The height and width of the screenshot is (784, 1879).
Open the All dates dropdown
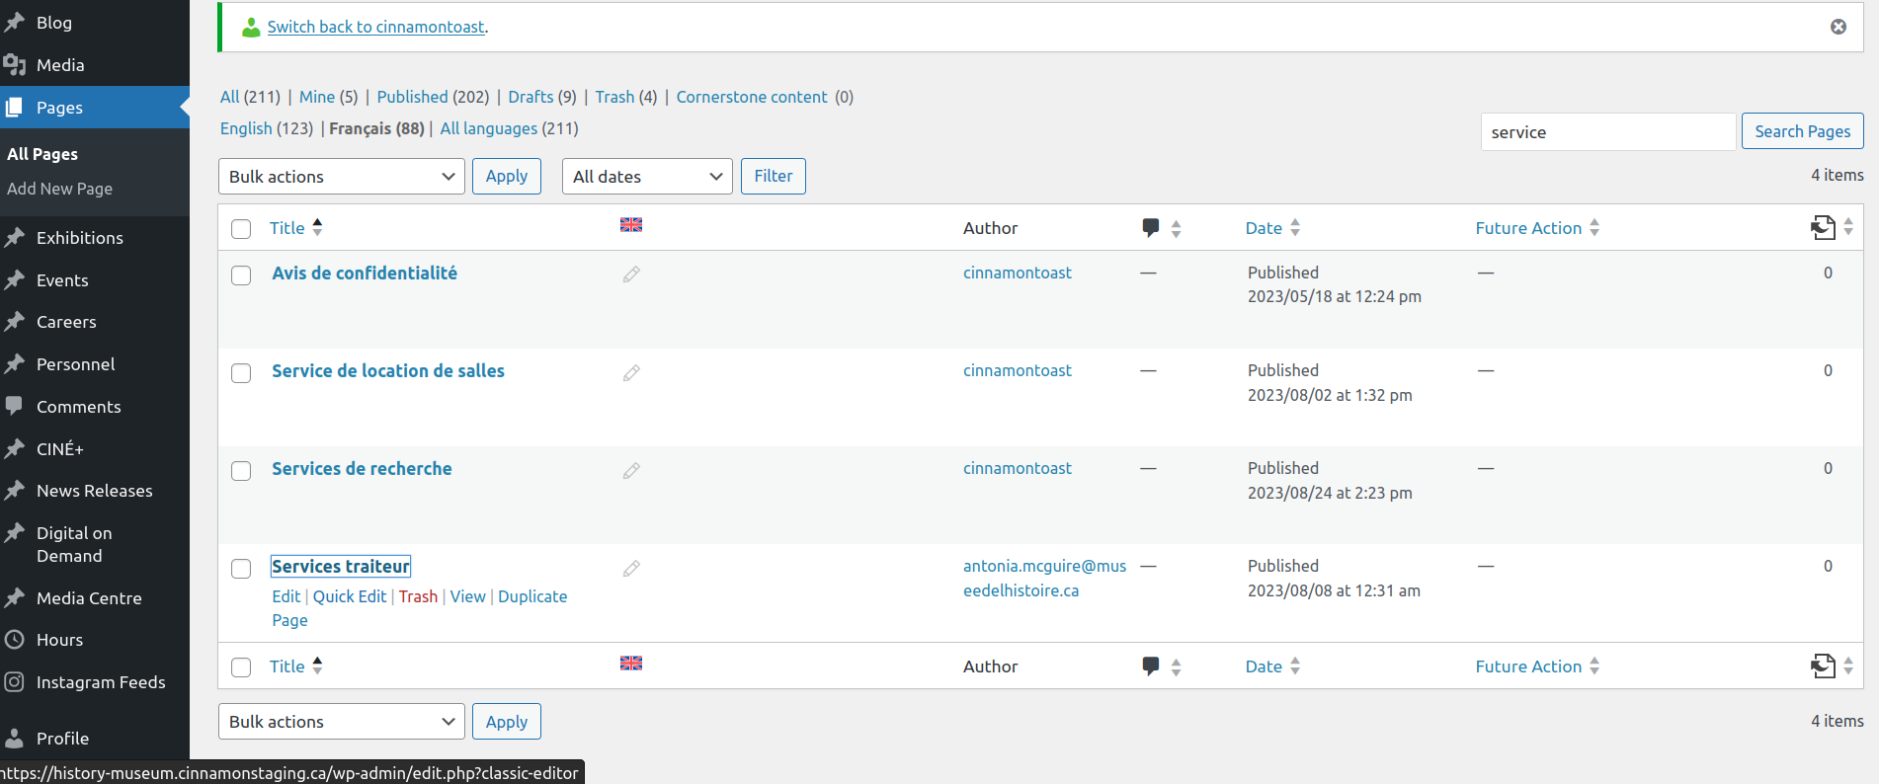[647, 177]
